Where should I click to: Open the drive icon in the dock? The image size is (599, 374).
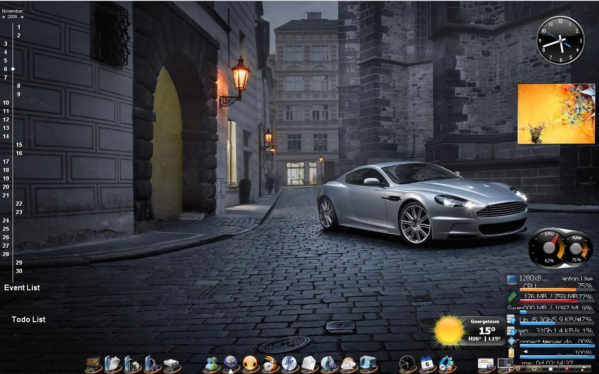coord(172,364)
